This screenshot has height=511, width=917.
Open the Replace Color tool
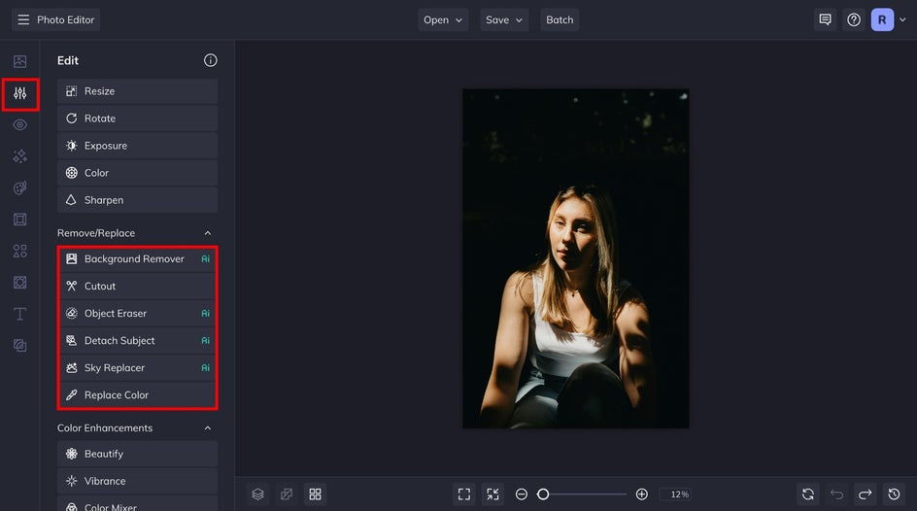click(137, 395)
